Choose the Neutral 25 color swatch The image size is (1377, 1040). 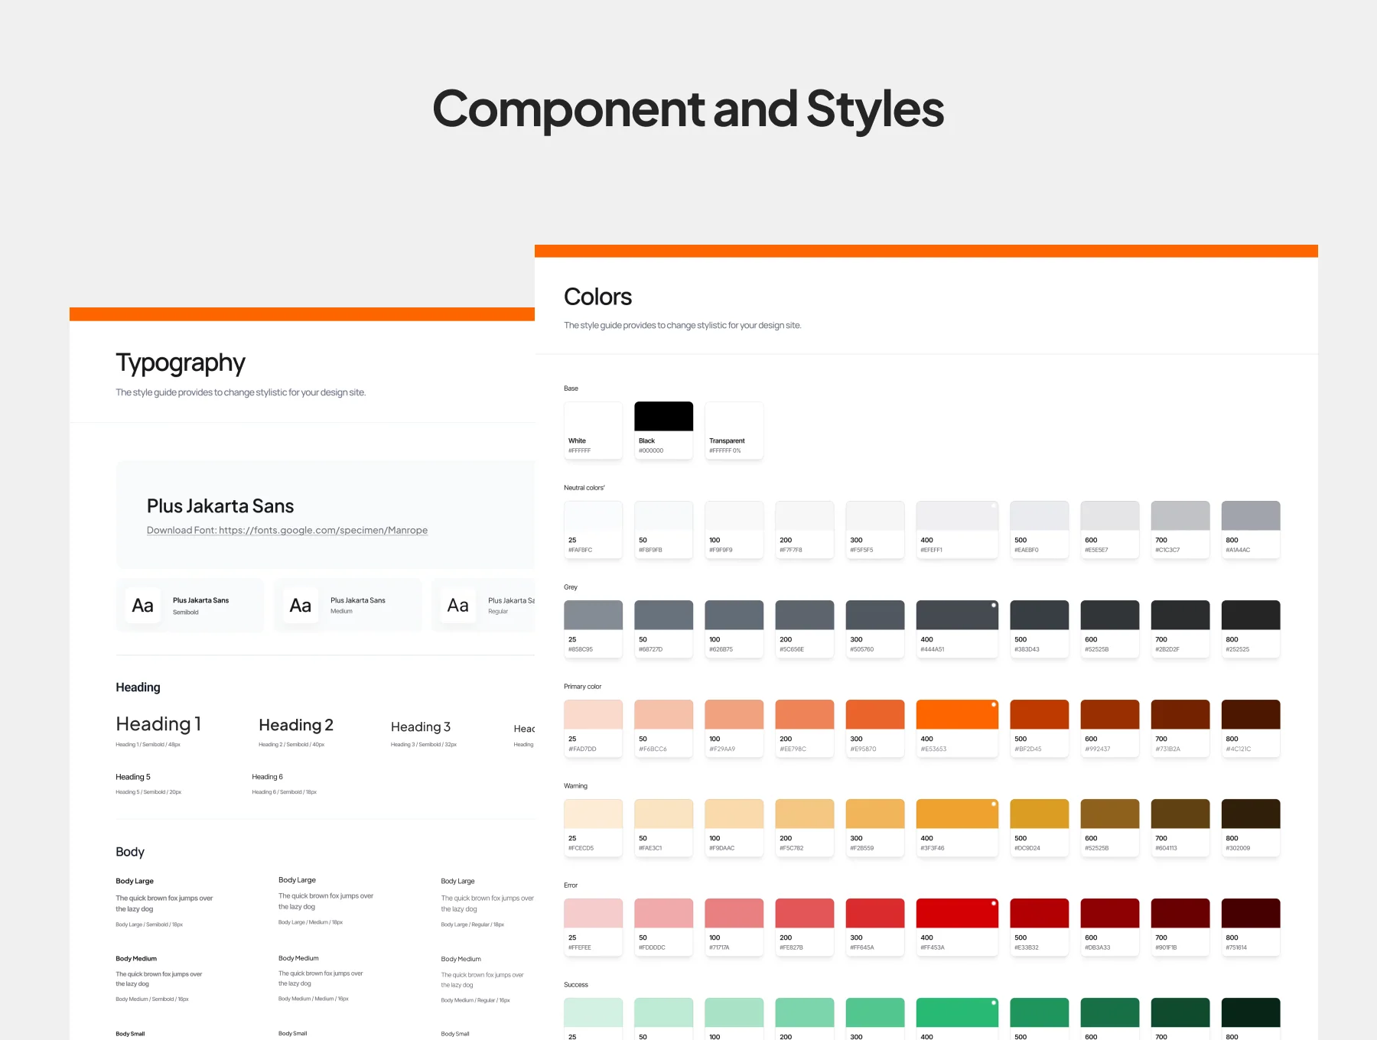tap(593, 530)
